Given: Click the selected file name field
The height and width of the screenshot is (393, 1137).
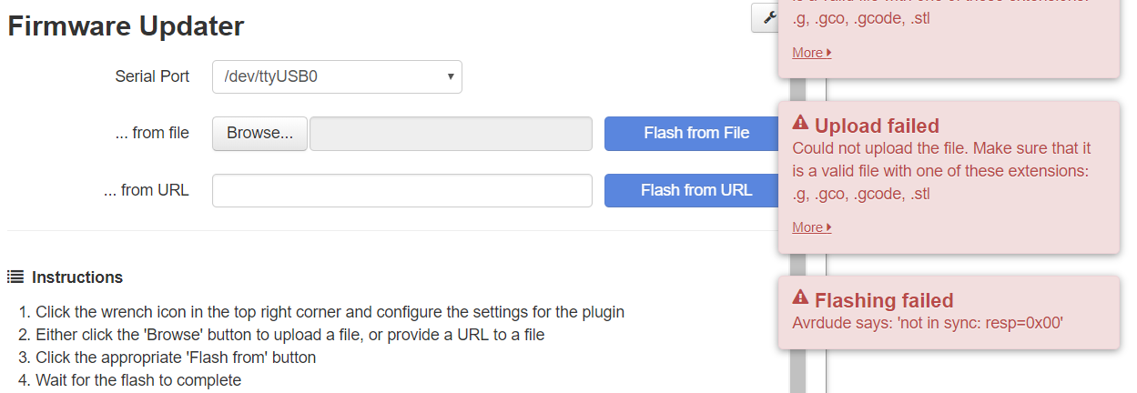Looking at the screenshot, I should click(451, 133).
